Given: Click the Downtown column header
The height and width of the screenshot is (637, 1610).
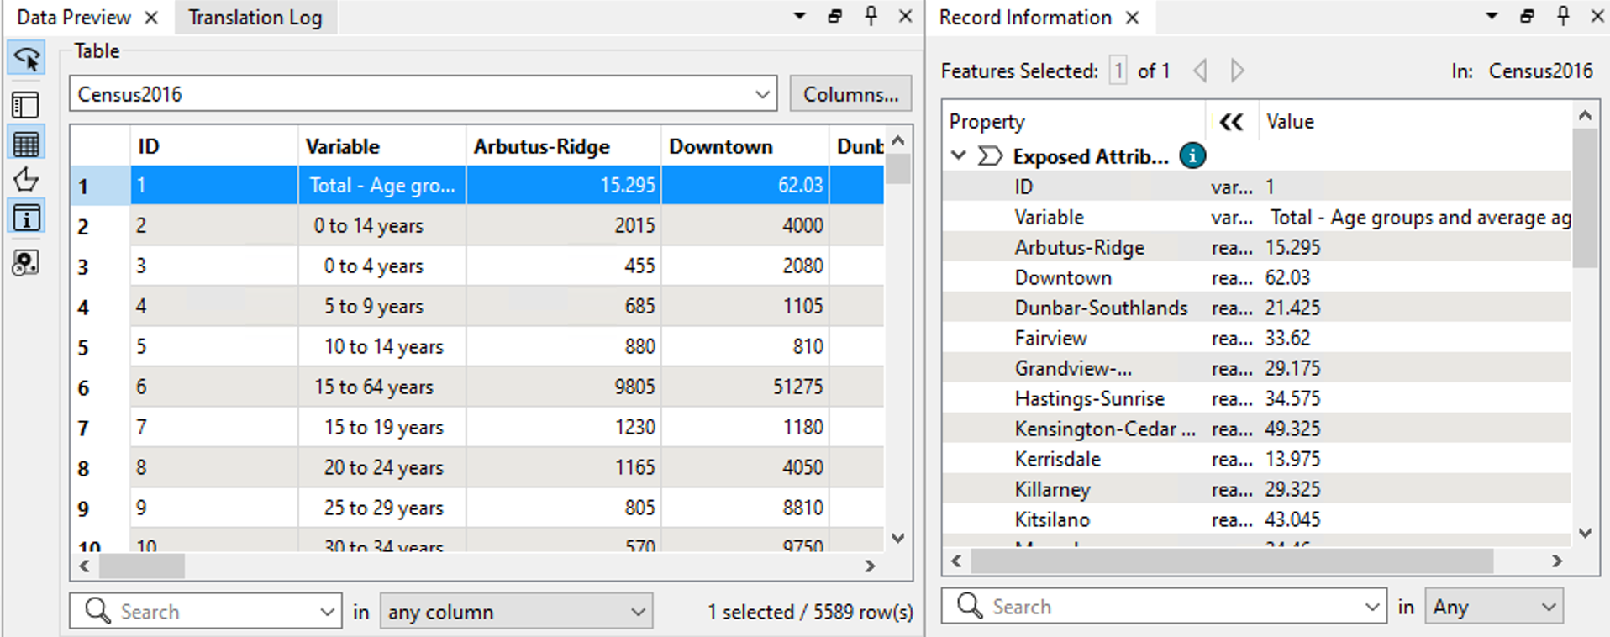Looking at the screenshot, I should click(x=744, y=146).
